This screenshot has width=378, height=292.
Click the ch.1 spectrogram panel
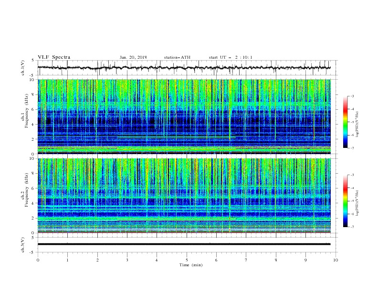(184, 116)
